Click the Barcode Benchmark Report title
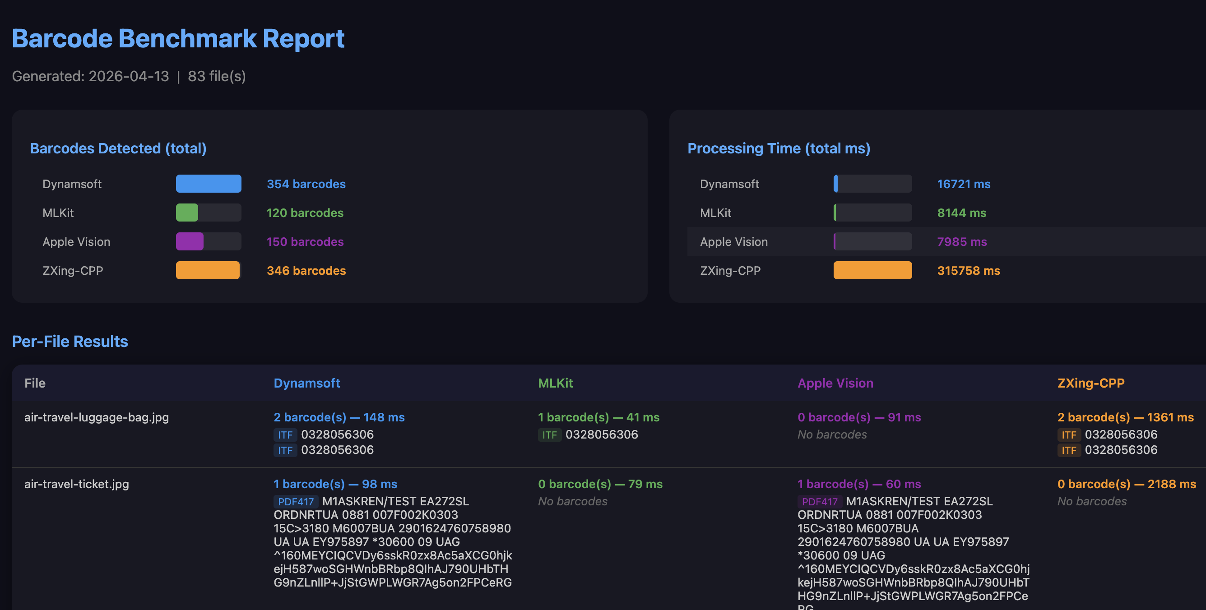This screenshot has width=1206, height=610. tap(178, 38)
